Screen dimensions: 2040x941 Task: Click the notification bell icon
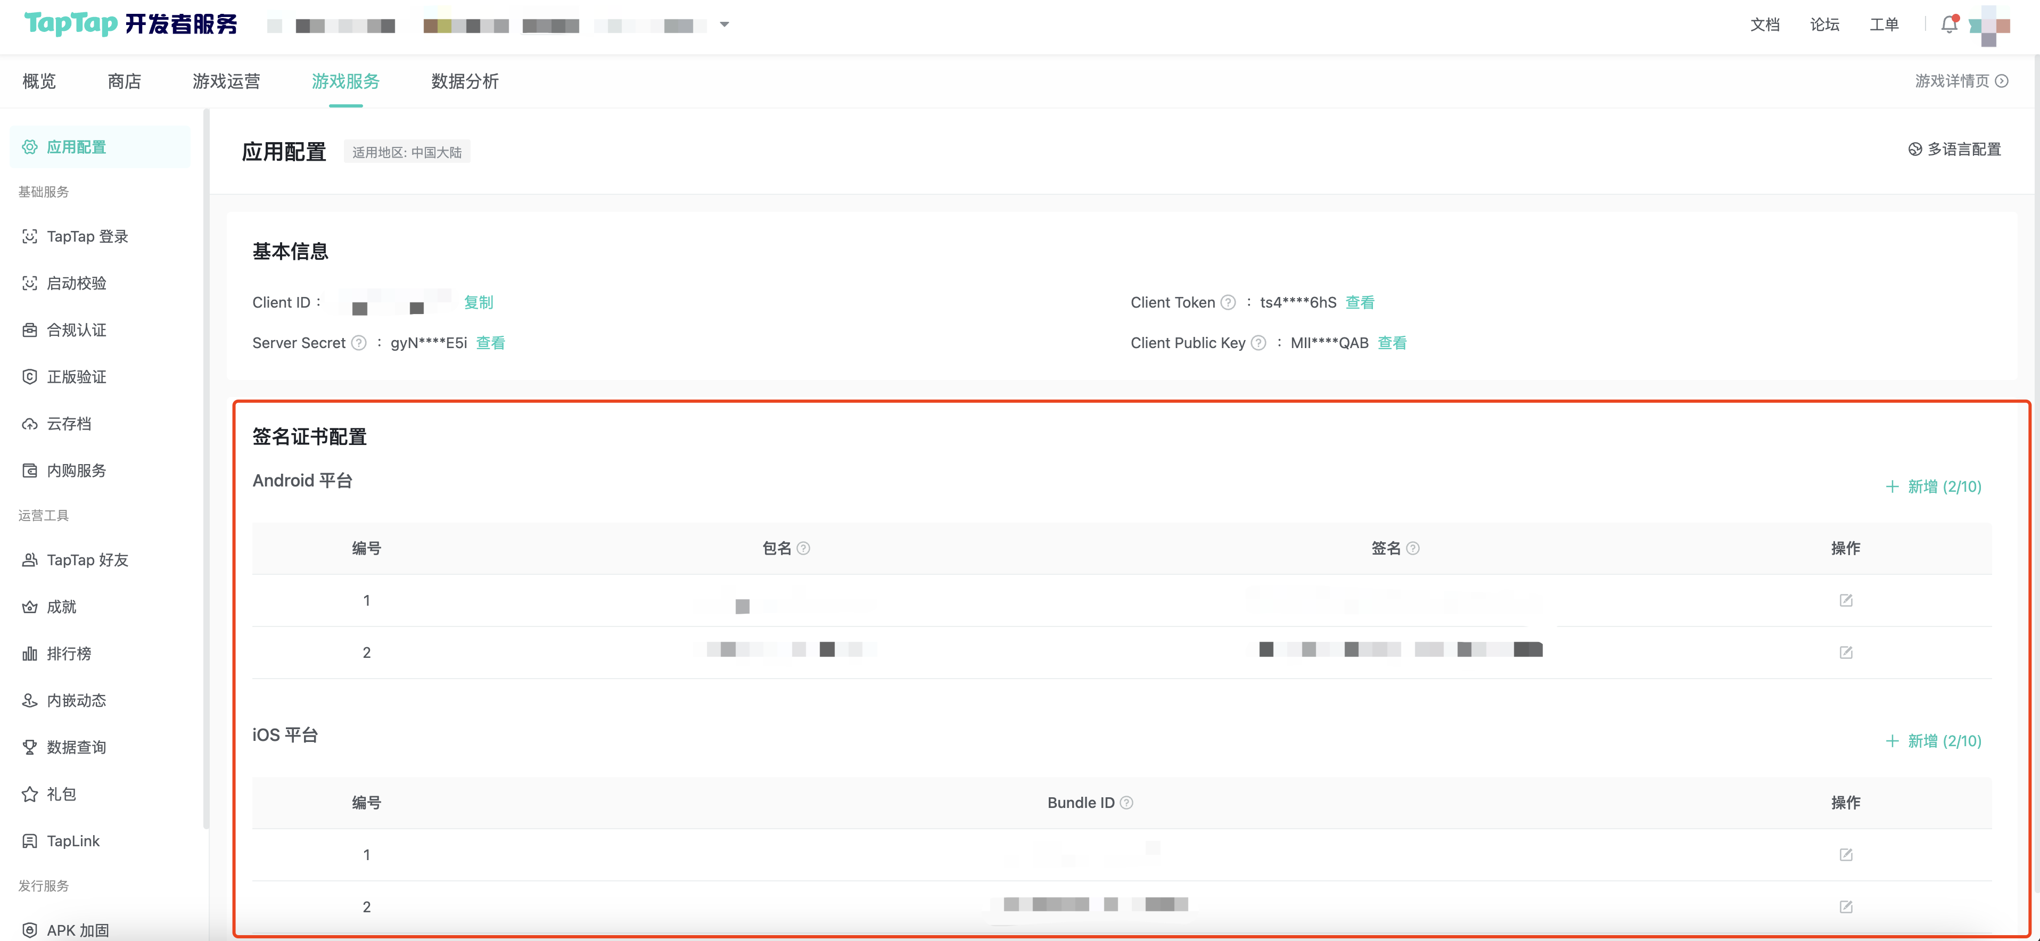click(x=1949, y=24)
